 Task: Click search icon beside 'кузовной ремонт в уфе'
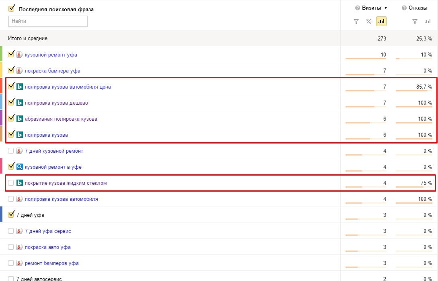point(19,167)
